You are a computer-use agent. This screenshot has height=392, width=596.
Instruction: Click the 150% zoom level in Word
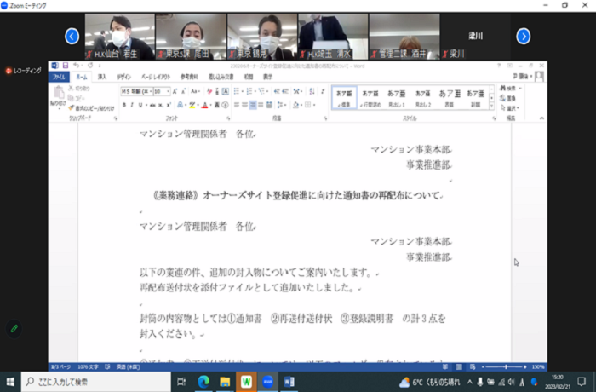[537, 367]
